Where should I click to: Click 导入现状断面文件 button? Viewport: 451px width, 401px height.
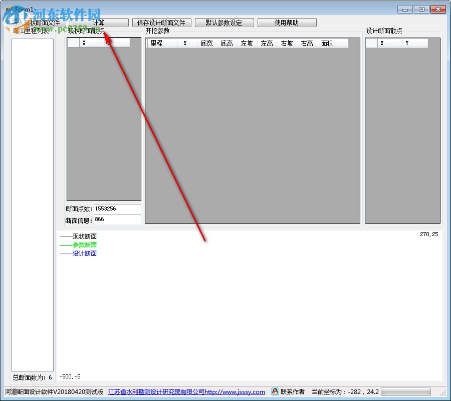[36, 23]
